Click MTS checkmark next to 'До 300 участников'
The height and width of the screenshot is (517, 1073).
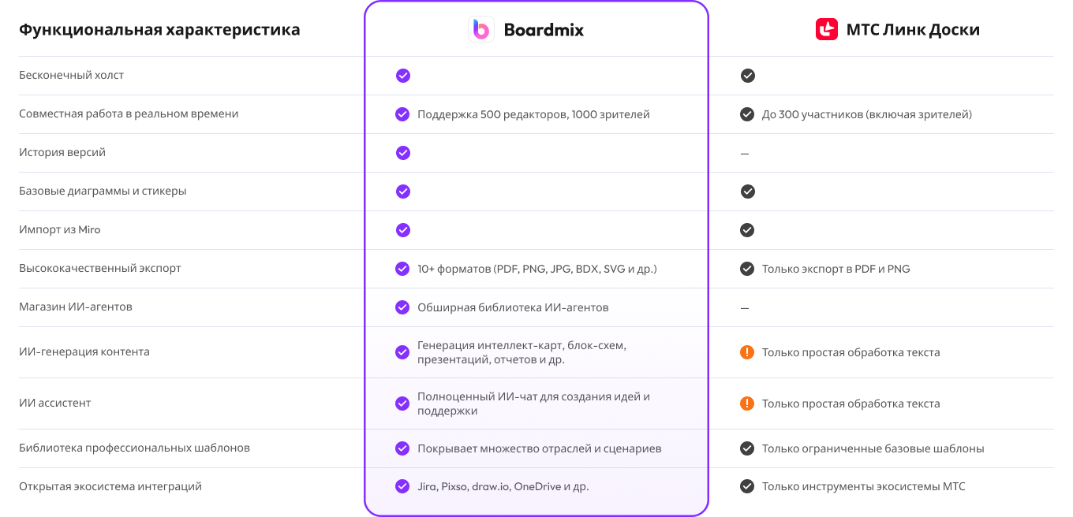[747, 114]
